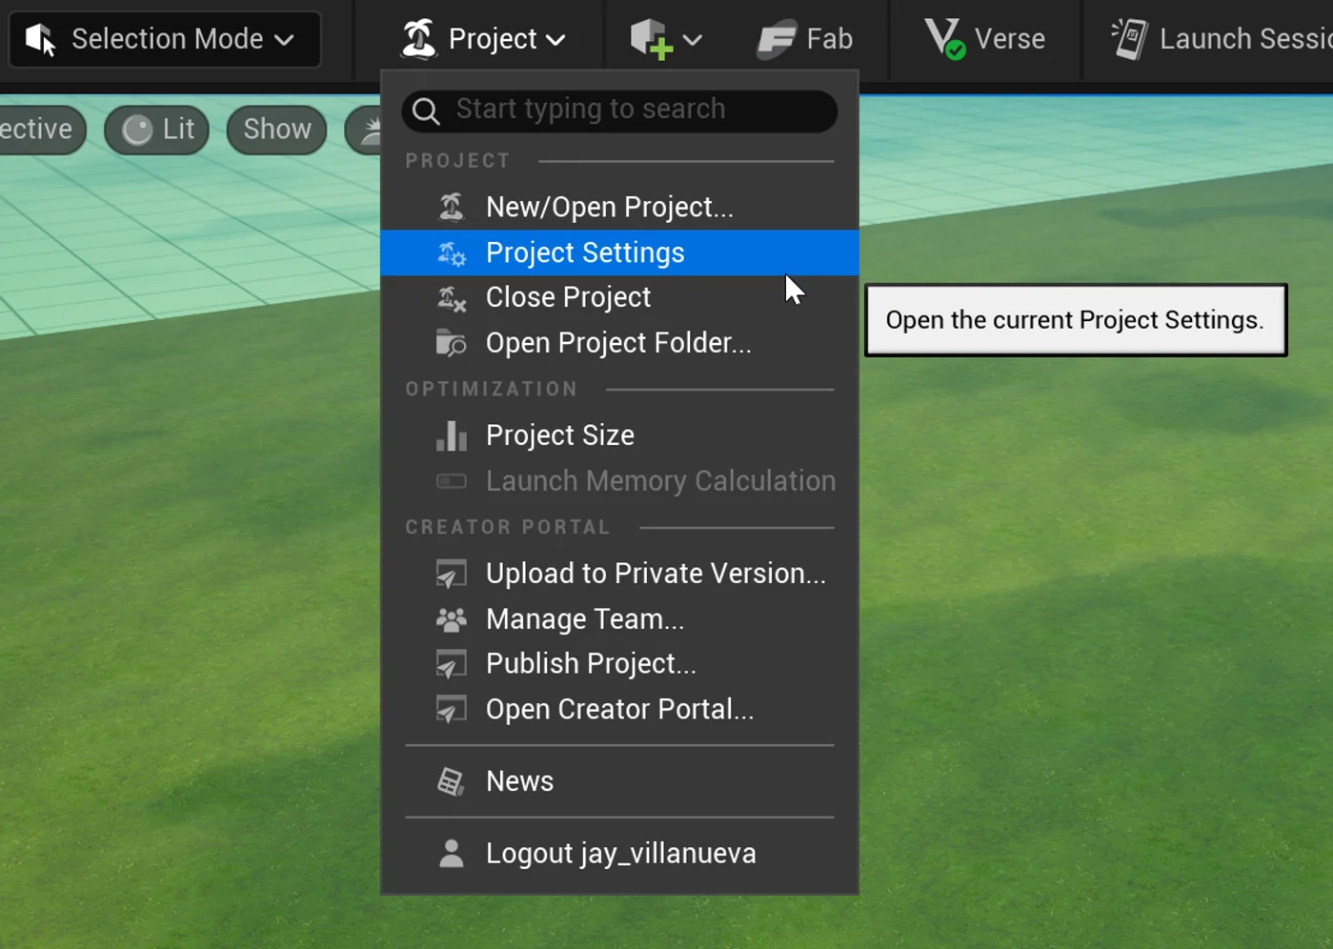
Task: Click the Lit sphere icon
Action: click(x=137, y=131)
